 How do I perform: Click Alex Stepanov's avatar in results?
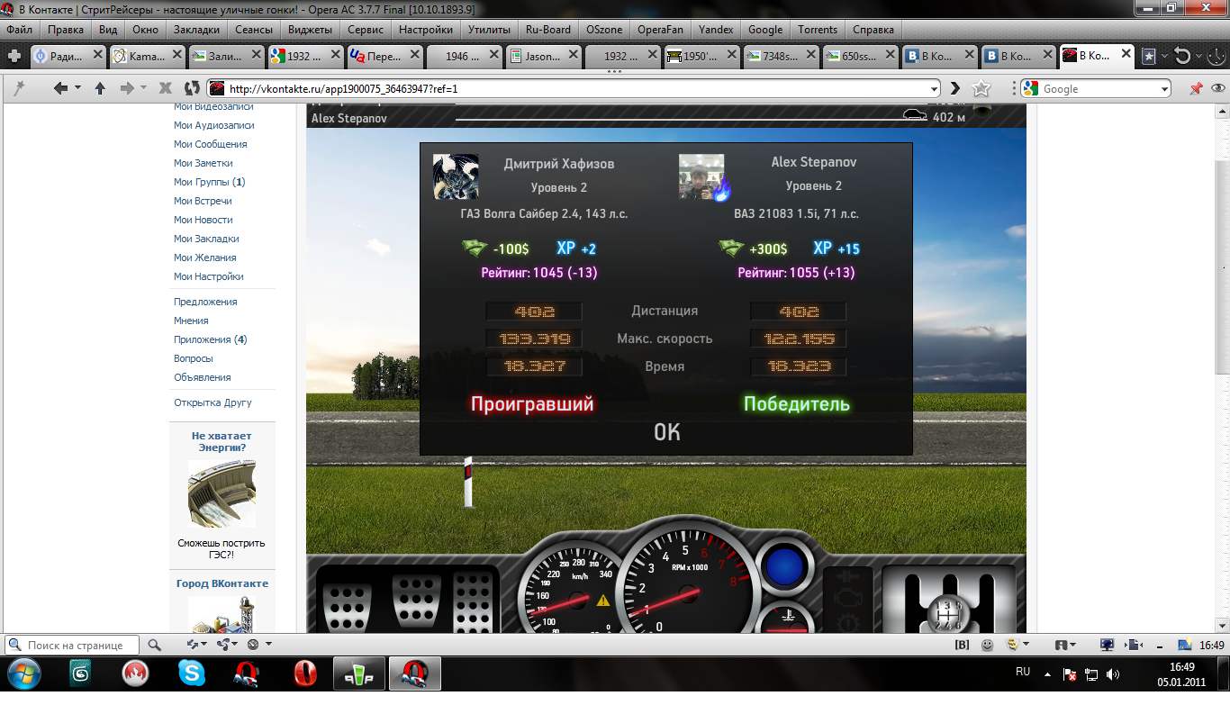coord(701,176)
